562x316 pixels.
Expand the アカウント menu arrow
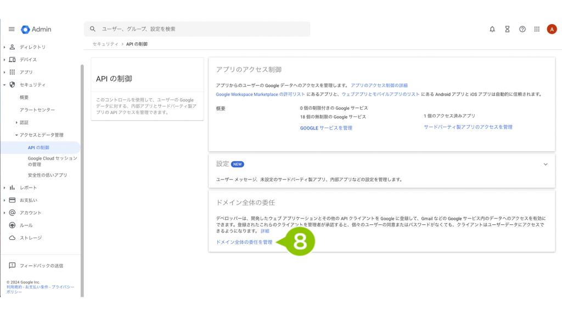click(4, 213)
